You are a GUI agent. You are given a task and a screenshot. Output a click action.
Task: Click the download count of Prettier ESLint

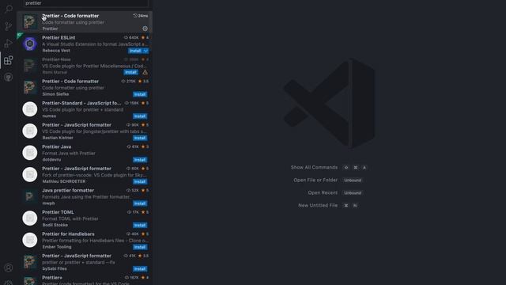click(x=131, y=38)
